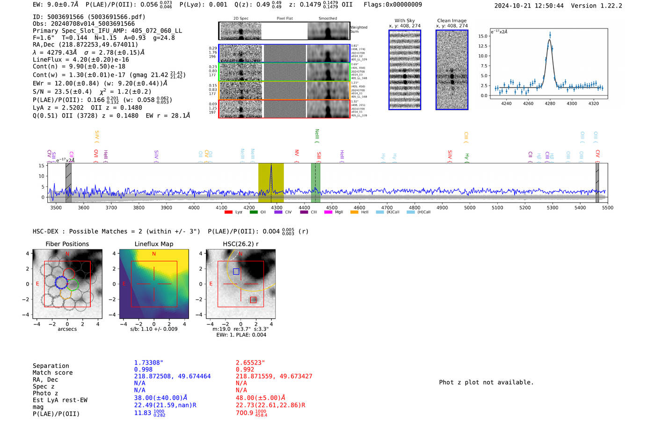Click the red OVI line label
This screenshot has width=655, height=446.
[96, 156]
